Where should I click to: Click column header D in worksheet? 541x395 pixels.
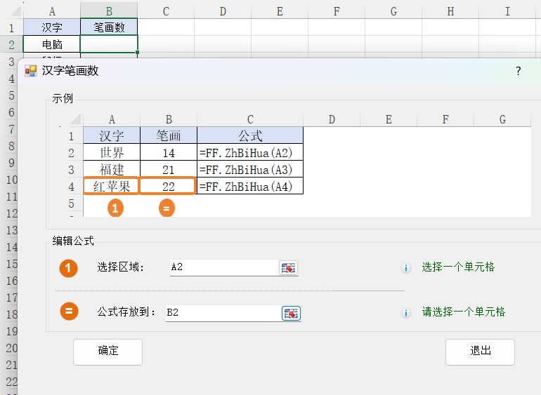tap(223, 11)
